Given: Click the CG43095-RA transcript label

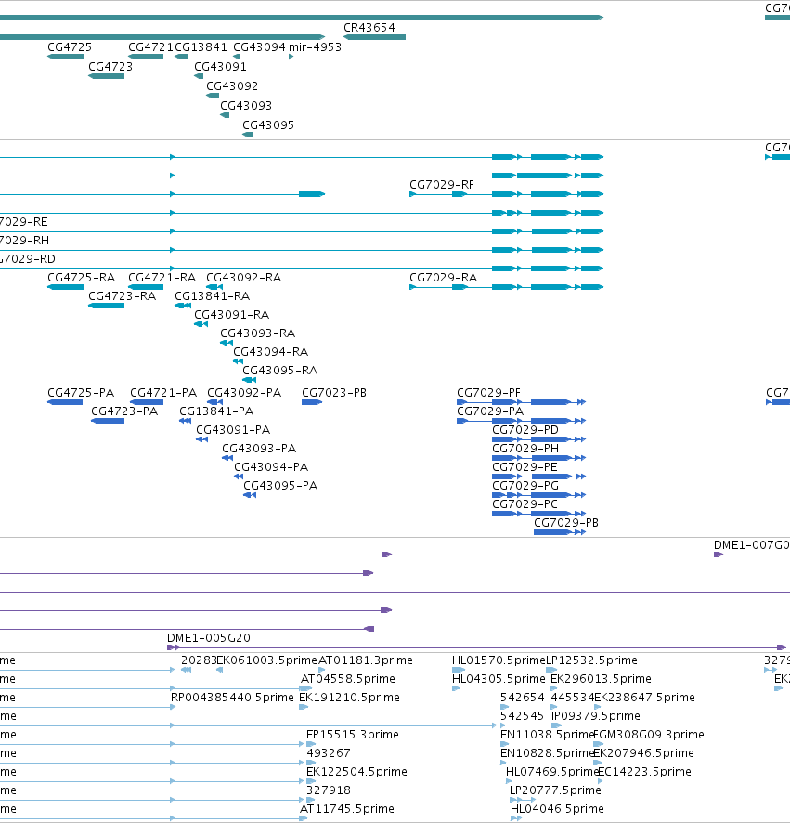Looking at the screenshot, I should [x=280, y=371].
